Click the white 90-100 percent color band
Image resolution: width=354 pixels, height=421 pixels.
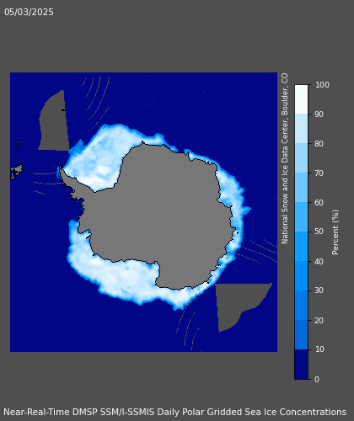tap(301, 99)
